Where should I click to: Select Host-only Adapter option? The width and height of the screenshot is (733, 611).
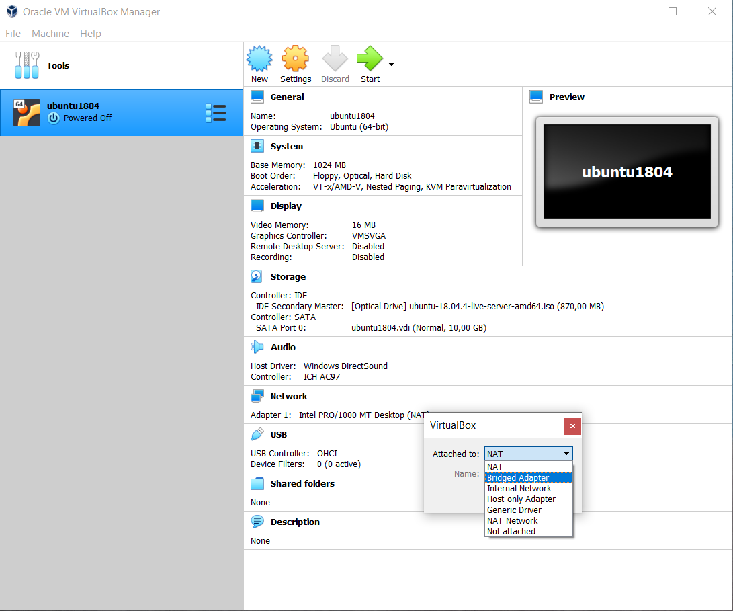click(521, 499)
